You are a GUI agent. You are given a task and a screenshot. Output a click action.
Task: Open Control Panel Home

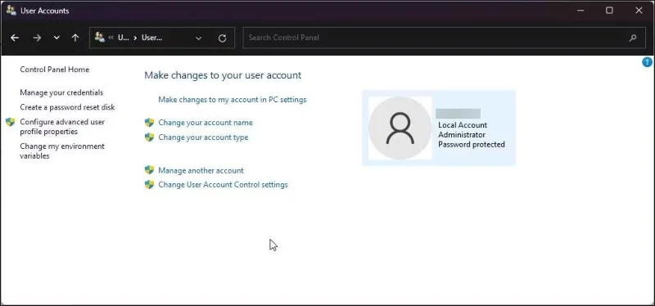pyautogui.click(x=54, y=70)
